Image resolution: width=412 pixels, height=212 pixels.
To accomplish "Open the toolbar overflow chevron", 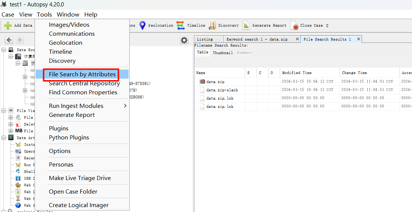I will click(x=327, y=26).
